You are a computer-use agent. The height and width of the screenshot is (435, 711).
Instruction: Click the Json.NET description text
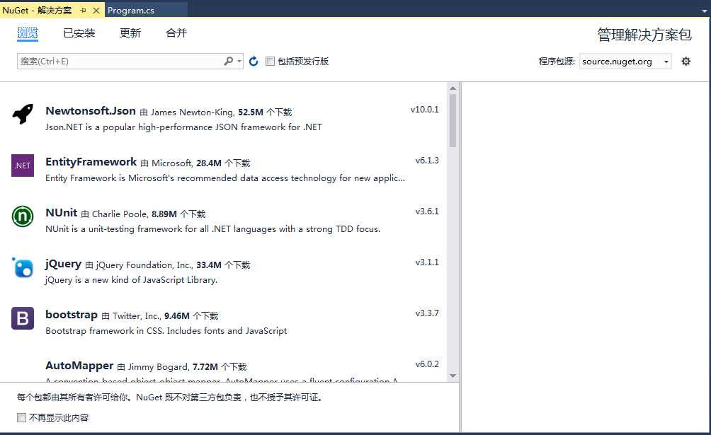tap(183, 127)
